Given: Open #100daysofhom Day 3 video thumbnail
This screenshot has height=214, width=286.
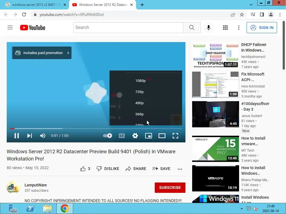Looking at the screenshot, I should (x=215, y=114).
